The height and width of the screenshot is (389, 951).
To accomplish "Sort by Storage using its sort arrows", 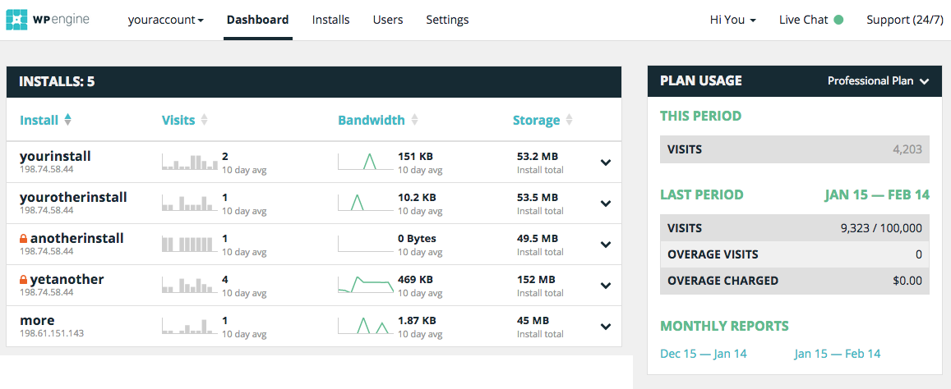I will tap(568, 120).
